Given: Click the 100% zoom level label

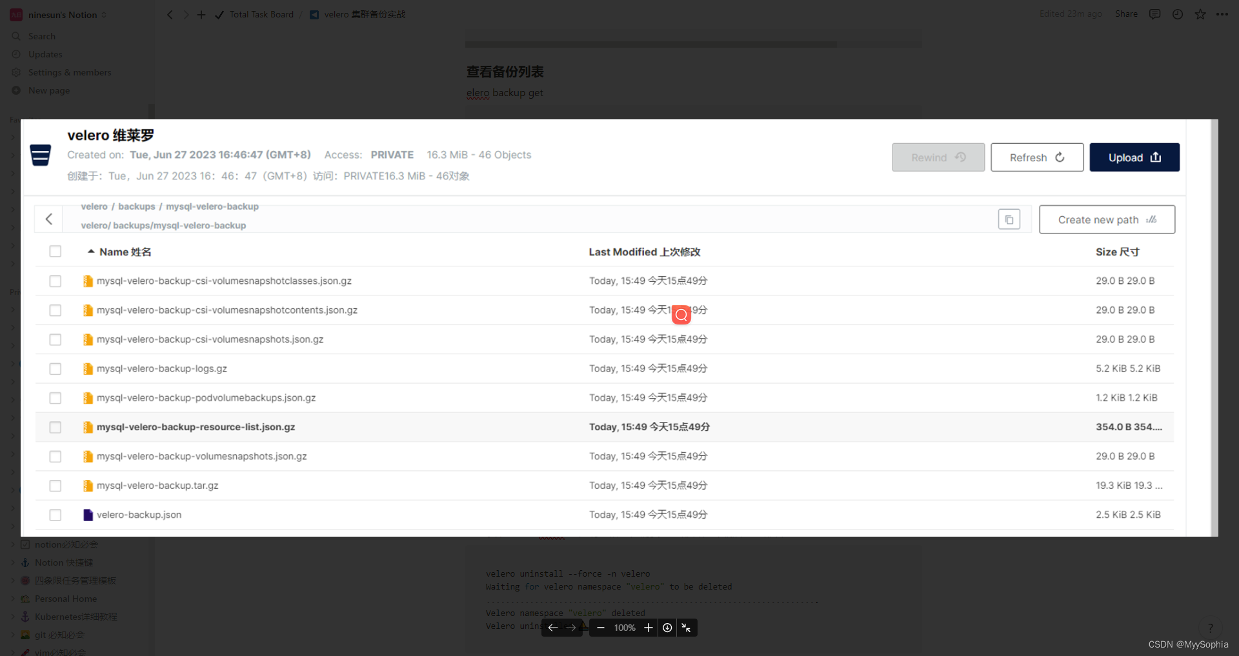Looking at the screenshot, I should pyautogui.click(x=625, y=628).
